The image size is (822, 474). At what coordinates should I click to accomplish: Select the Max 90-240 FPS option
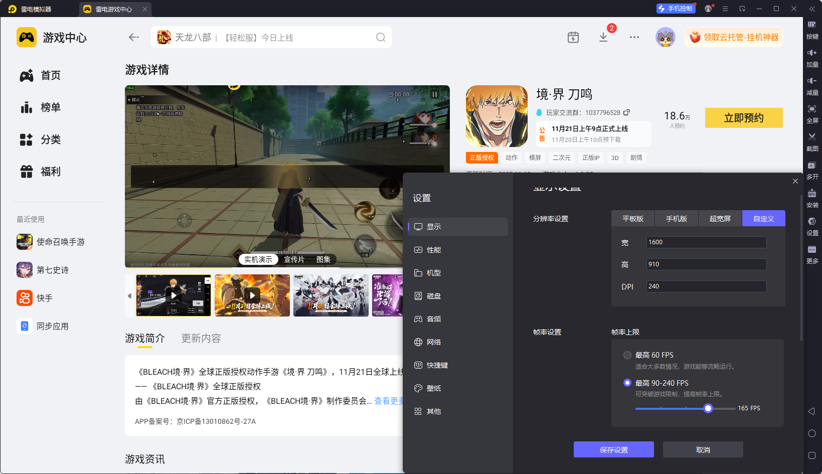point(627,383)
